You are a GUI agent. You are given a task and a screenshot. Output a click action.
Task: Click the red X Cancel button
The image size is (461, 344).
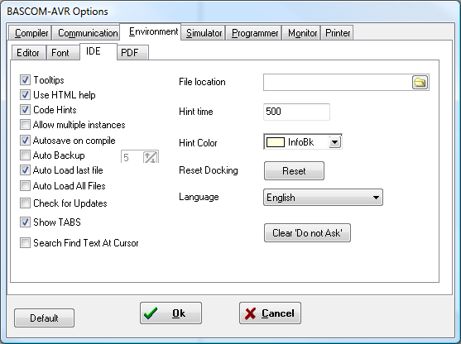[x=270, y=313]
